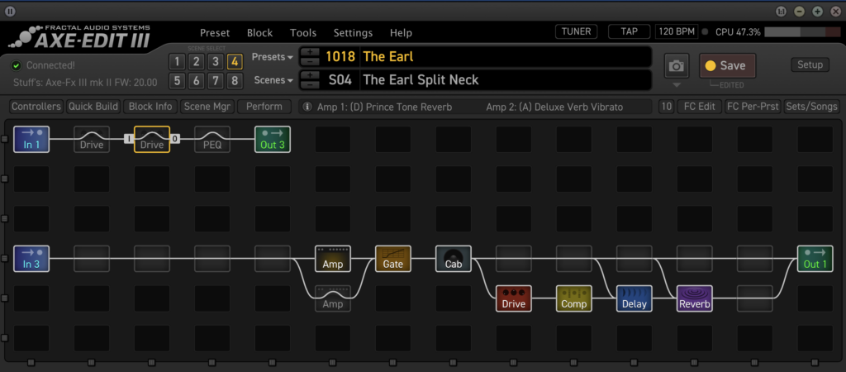Open the Tools menu

click(x=303, y=33)
